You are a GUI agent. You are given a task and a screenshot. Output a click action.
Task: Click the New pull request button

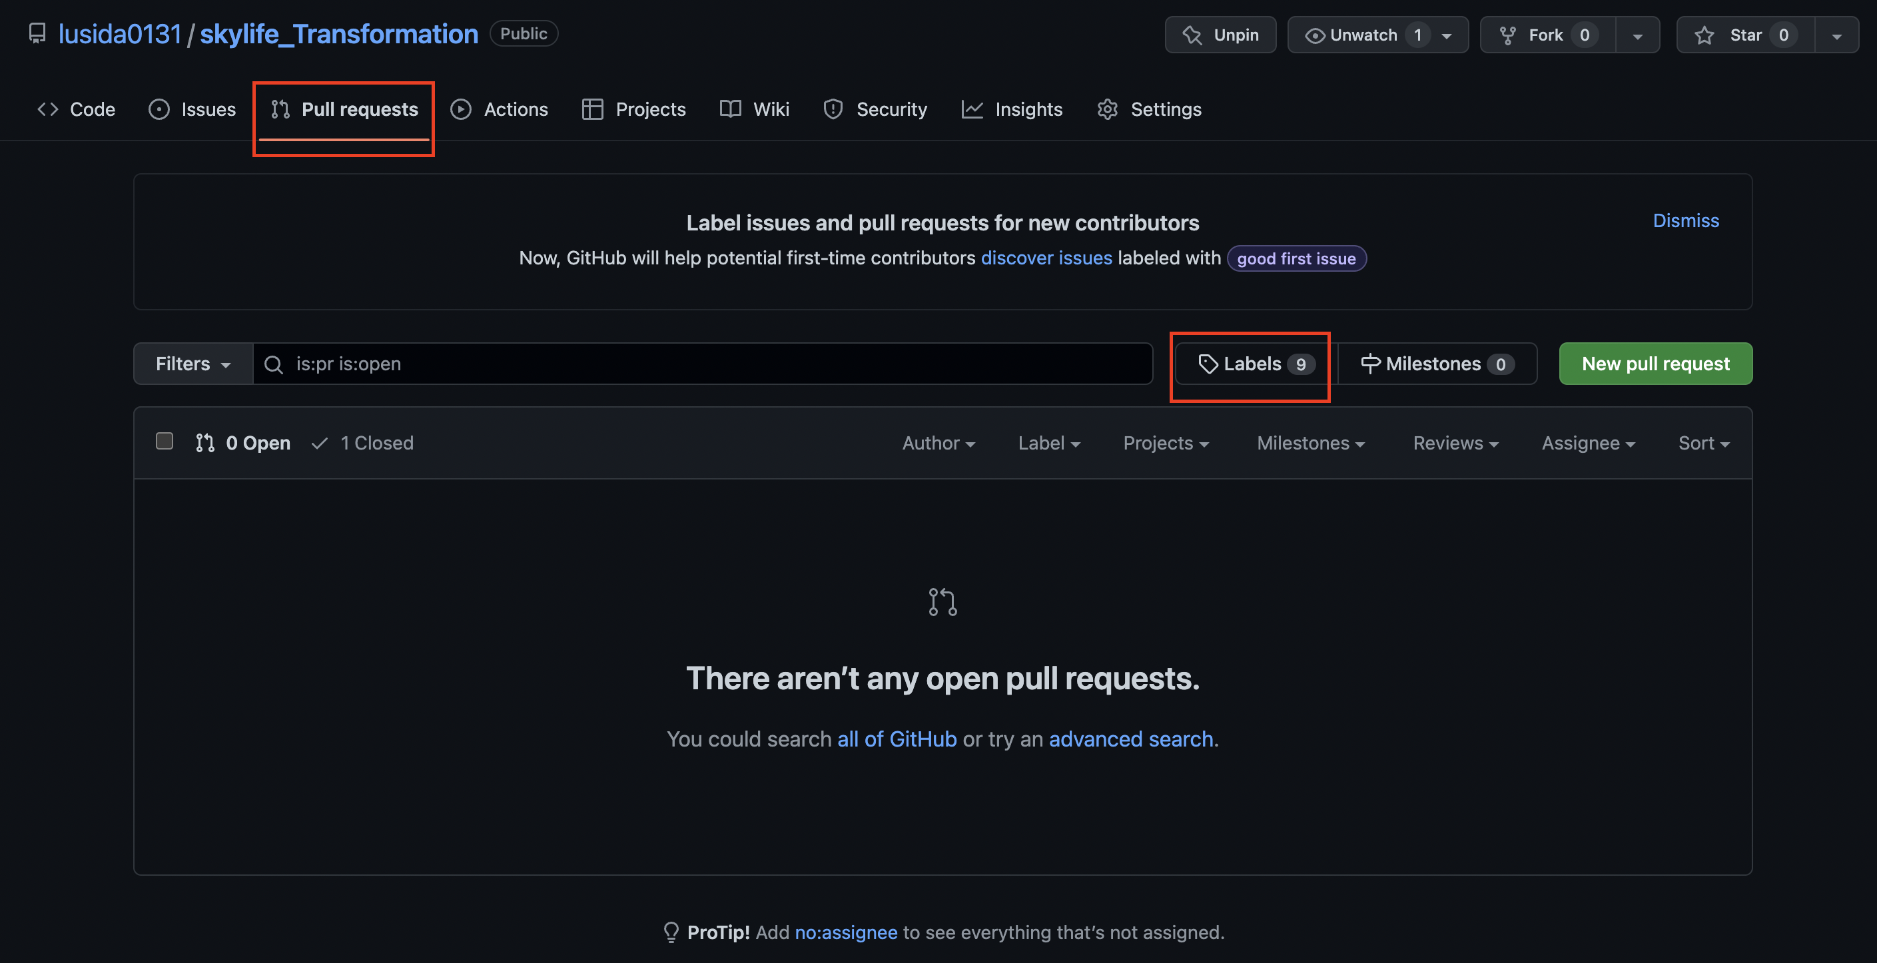click(1655, 364)
